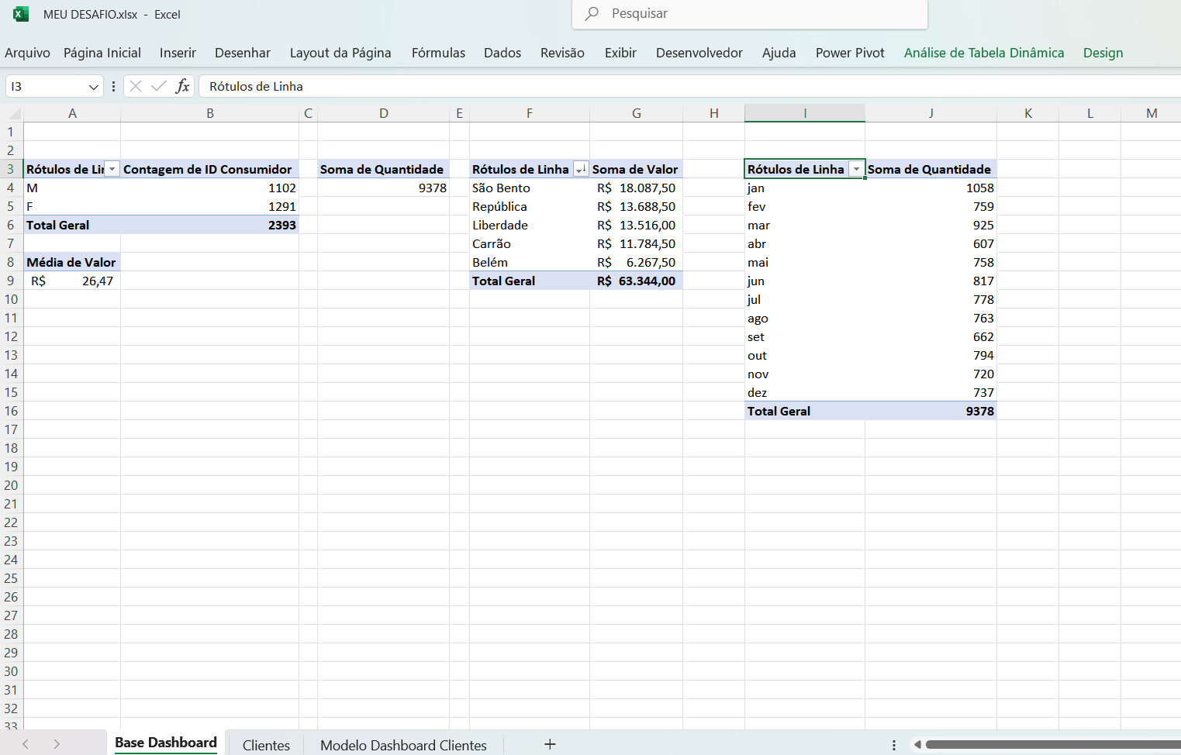Click the Excel app icon in title bar
The height and width of the screenshot is (755, 1181).
tap(21, 14)
